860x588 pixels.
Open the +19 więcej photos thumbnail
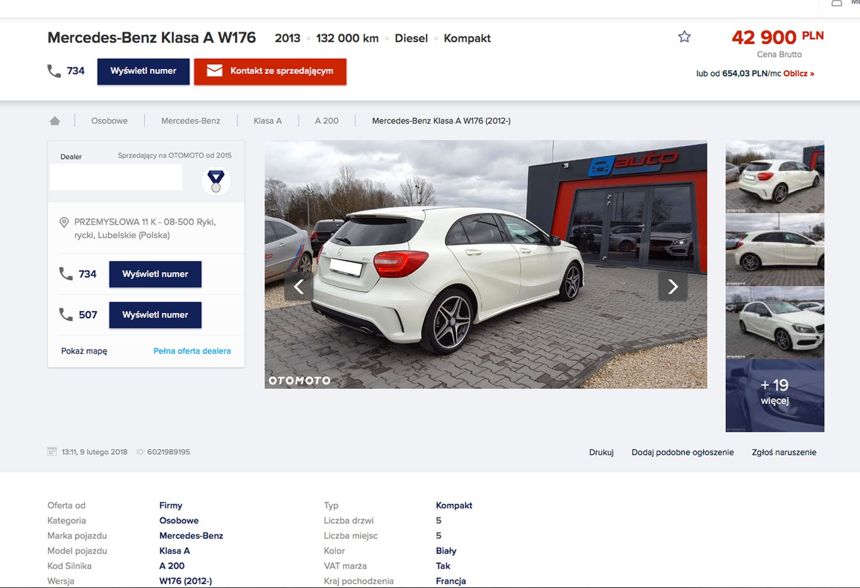774,395
